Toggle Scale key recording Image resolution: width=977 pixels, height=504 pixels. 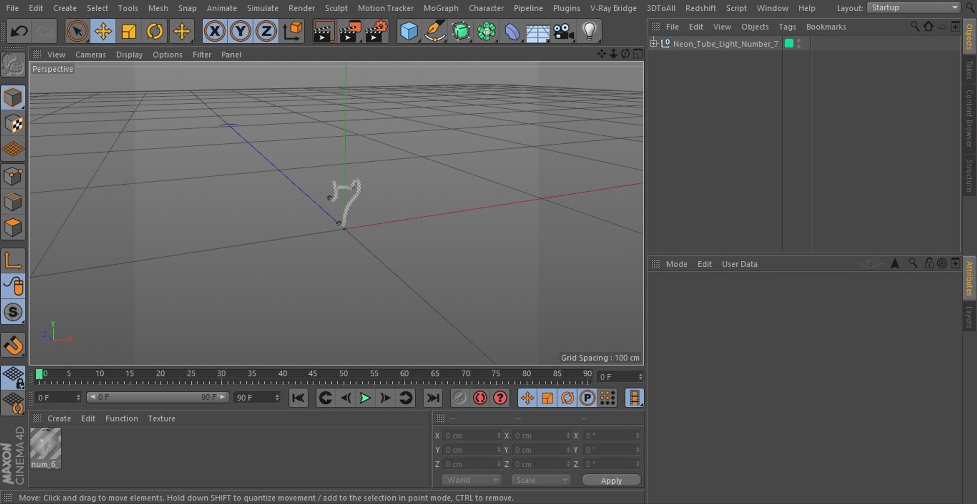coord(547,398)
